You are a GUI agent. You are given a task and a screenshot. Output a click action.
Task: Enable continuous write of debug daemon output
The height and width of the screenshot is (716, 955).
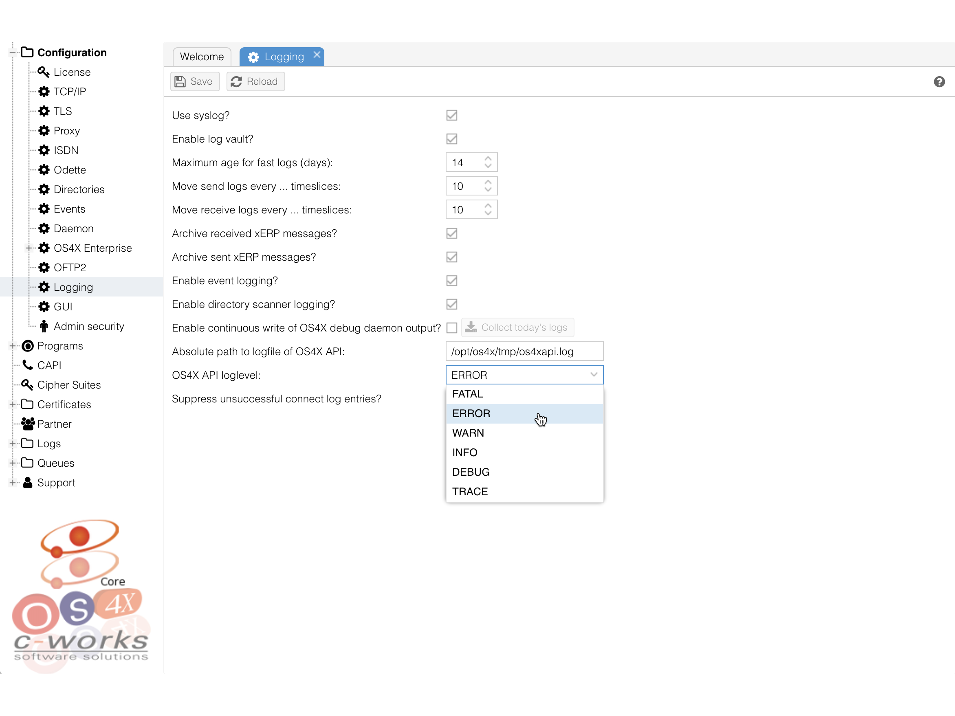tap(451, 328)
